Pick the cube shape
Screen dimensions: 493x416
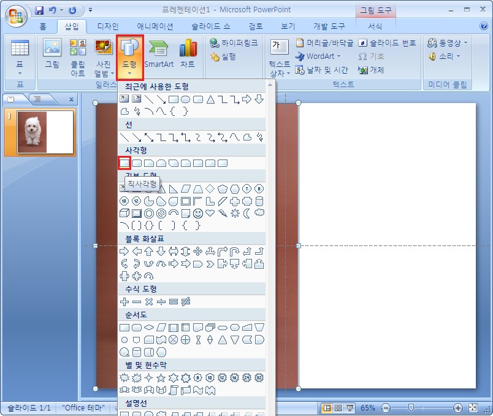pos(124,214)
